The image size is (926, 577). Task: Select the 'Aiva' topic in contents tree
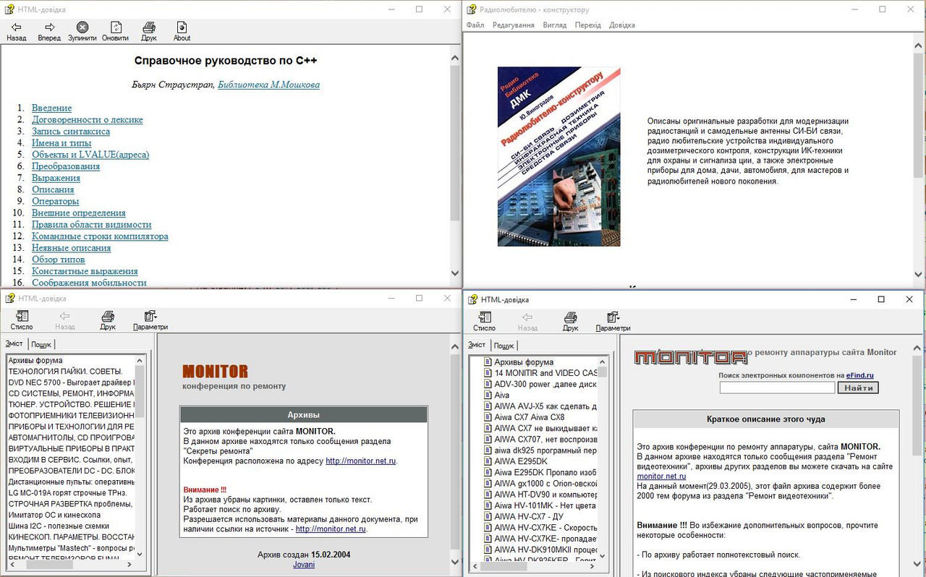[x=502, y=395]
